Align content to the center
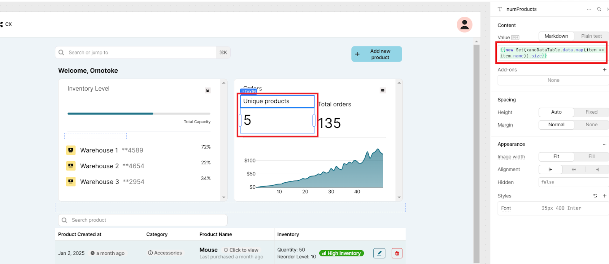 [574, 170]
